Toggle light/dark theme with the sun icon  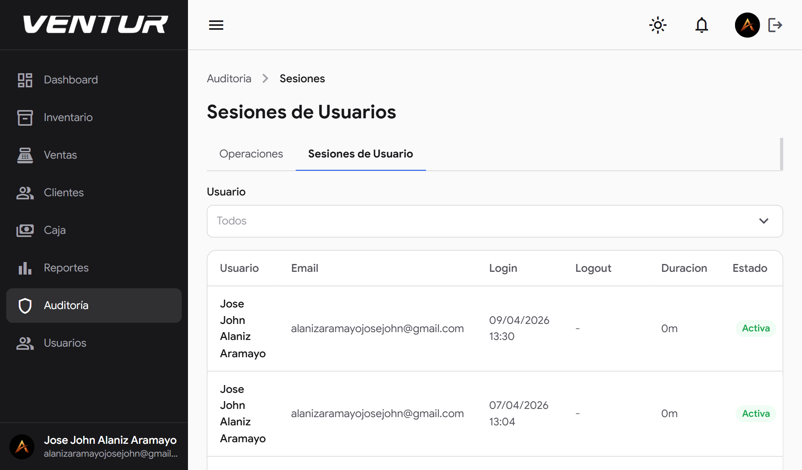(658, 25)
